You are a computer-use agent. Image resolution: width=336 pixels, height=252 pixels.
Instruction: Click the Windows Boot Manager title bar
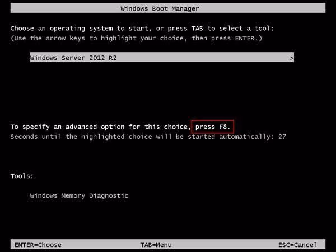[x=168, y=8]
